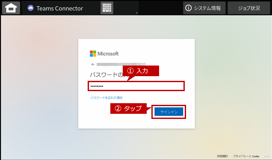Click the Microsoft wordmark text
Image resolution: width=272 pixels, height=160 pixels.
108,53
